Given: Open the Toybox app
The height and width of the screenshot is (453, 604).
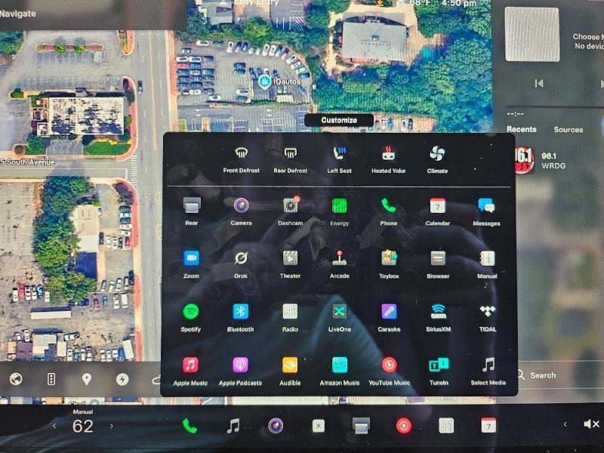Looking at the screenshot, I should click(x=389, y=263).
